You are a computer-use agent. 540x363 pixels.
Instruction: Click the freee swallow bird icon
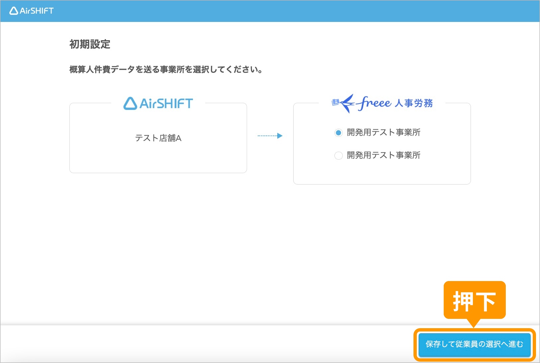(x=343, y=103)
